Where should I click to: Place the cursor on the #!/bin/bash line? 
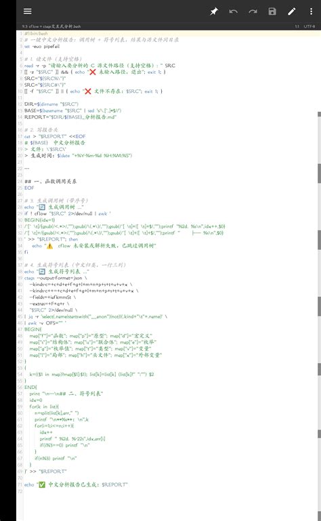click(x=36, y=34)
